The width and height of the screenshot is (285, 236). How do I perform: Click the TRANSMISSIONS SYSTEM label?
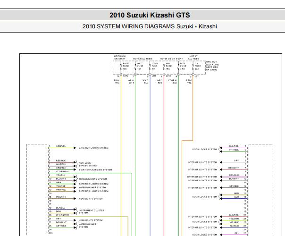(x=93, y=179)
